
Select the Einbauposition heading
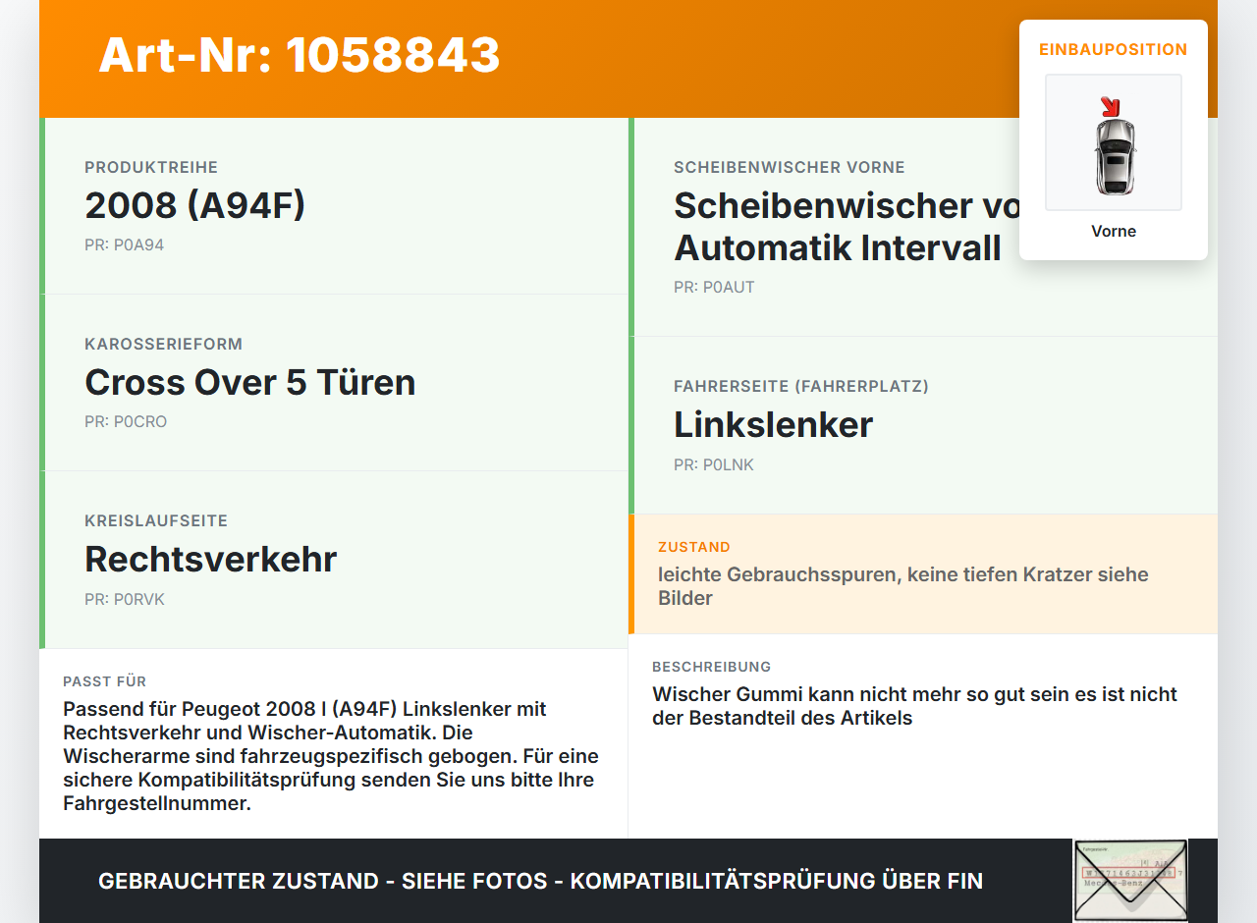point(1114,49)
